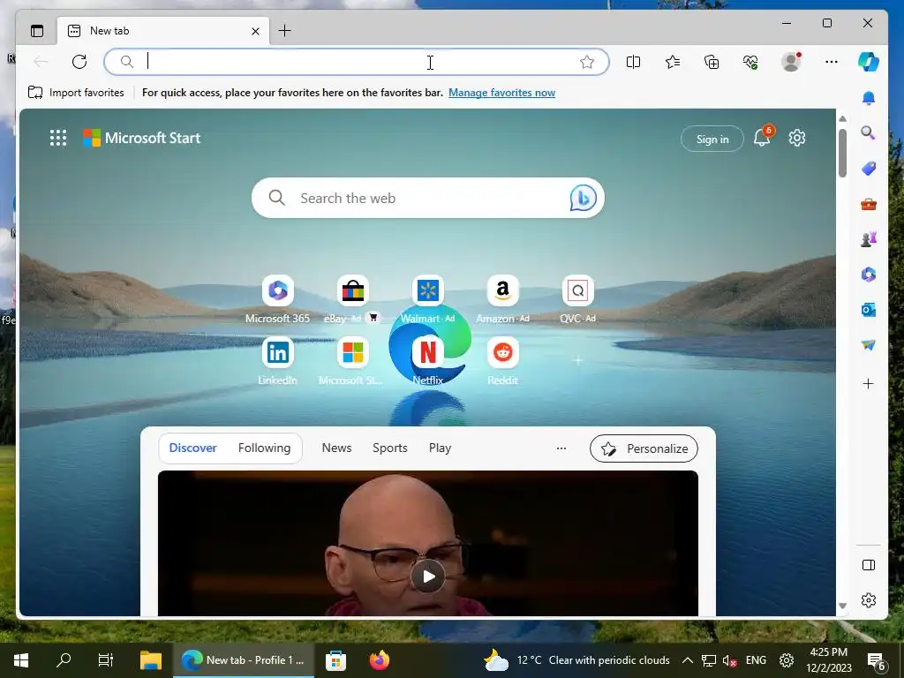Open Bing chat icon in search box

583,198
